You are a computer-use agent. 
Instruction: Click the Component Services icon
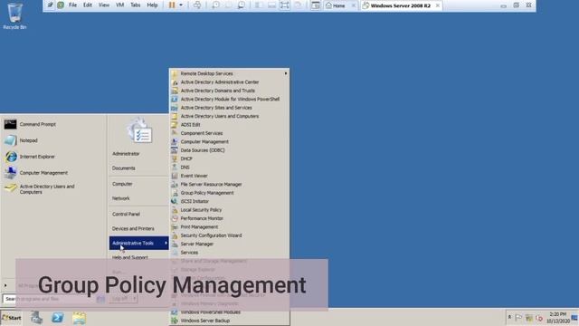(175, 133)
